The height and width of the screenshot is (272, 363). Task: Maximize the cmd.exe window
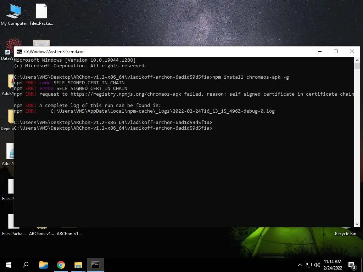pos(336,52)
